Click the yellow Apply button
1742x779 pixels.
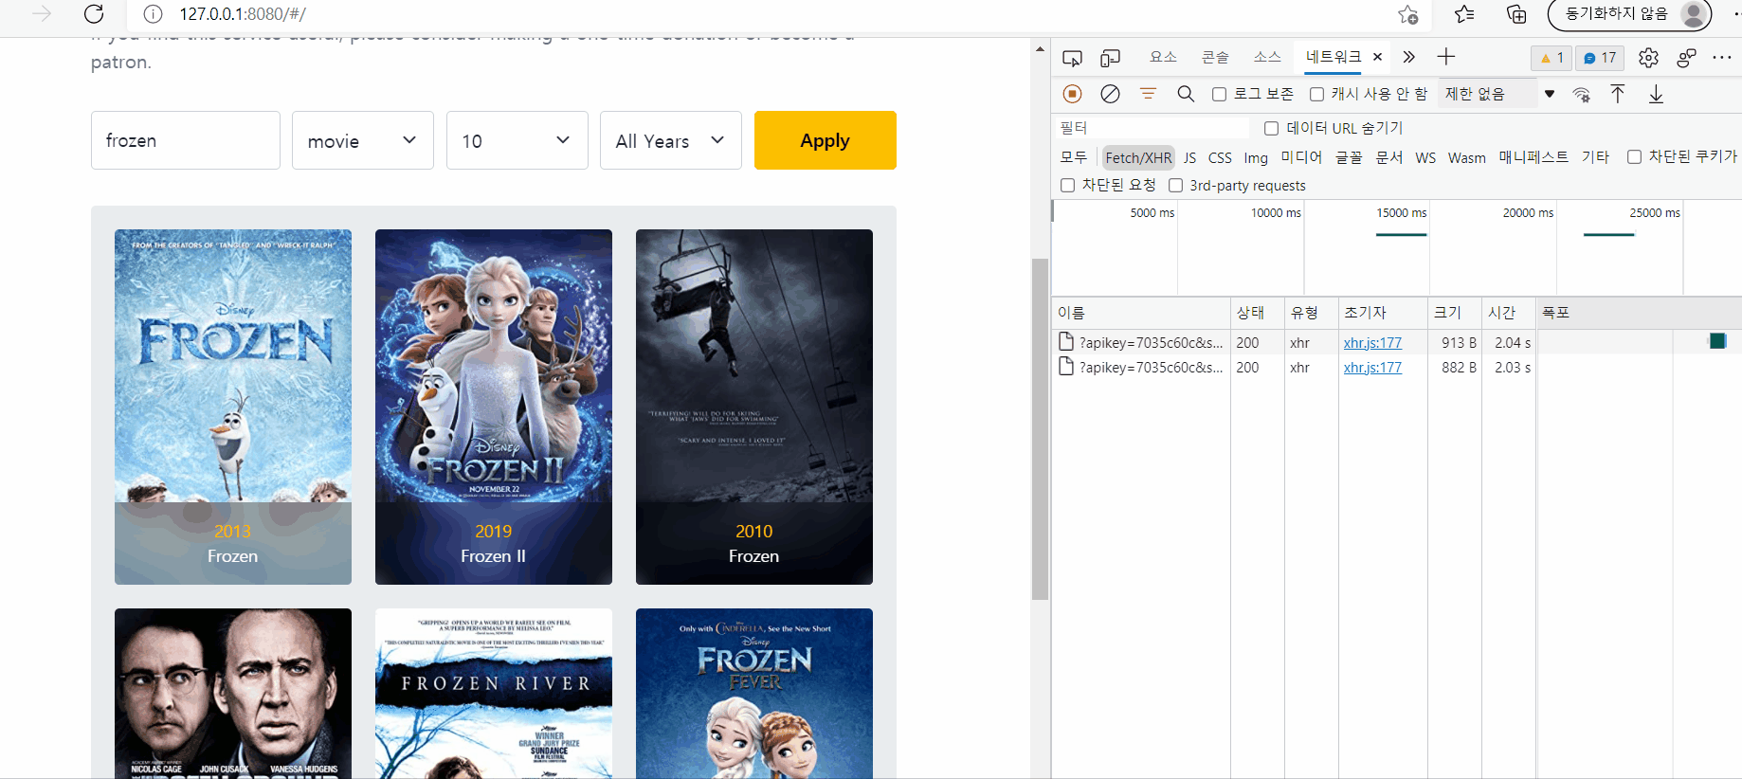click(x=826, y=140)
